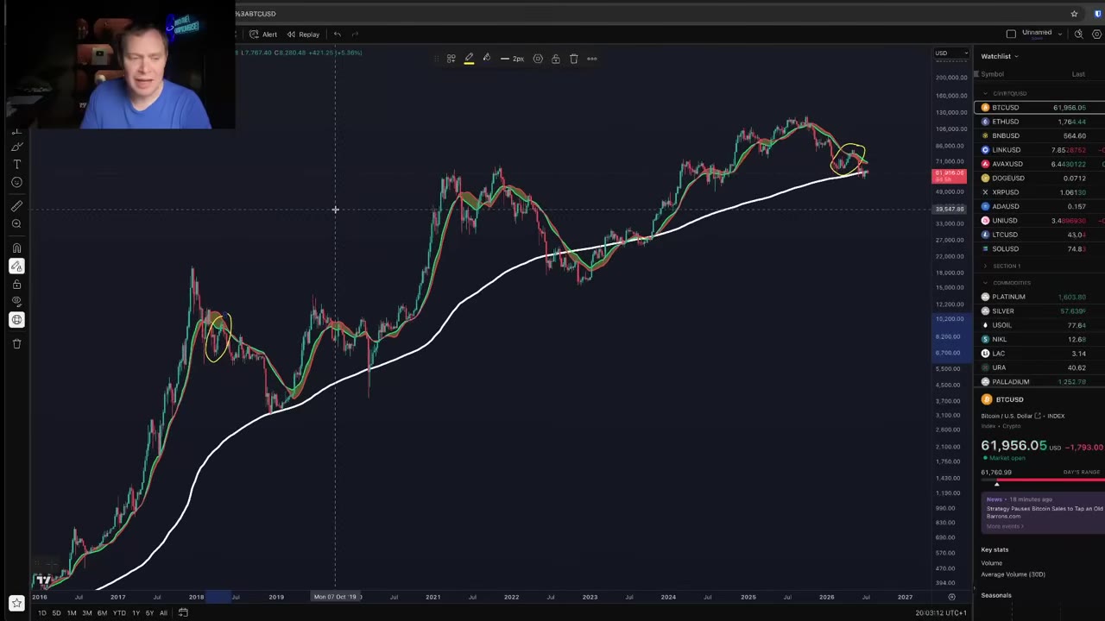Image resolution: width=1105 pixels, height=621 pixels.
Task: Open the Go to date calendar icon
Action: (183, 612)
